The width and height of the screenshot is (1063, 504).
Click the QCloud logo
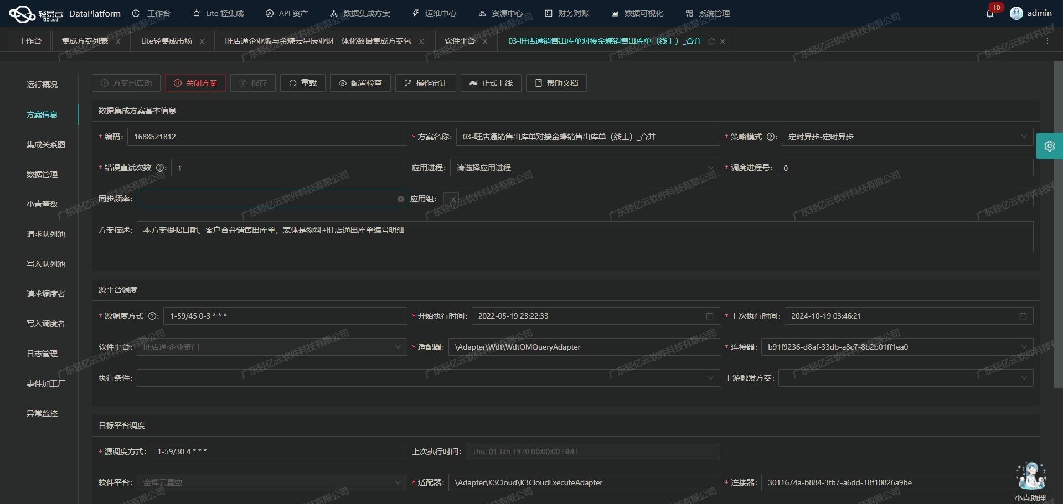(37, 13)
